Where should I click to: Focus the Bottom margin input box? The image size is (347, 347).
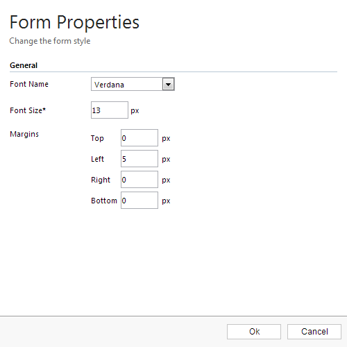click(x=139, y=201)
